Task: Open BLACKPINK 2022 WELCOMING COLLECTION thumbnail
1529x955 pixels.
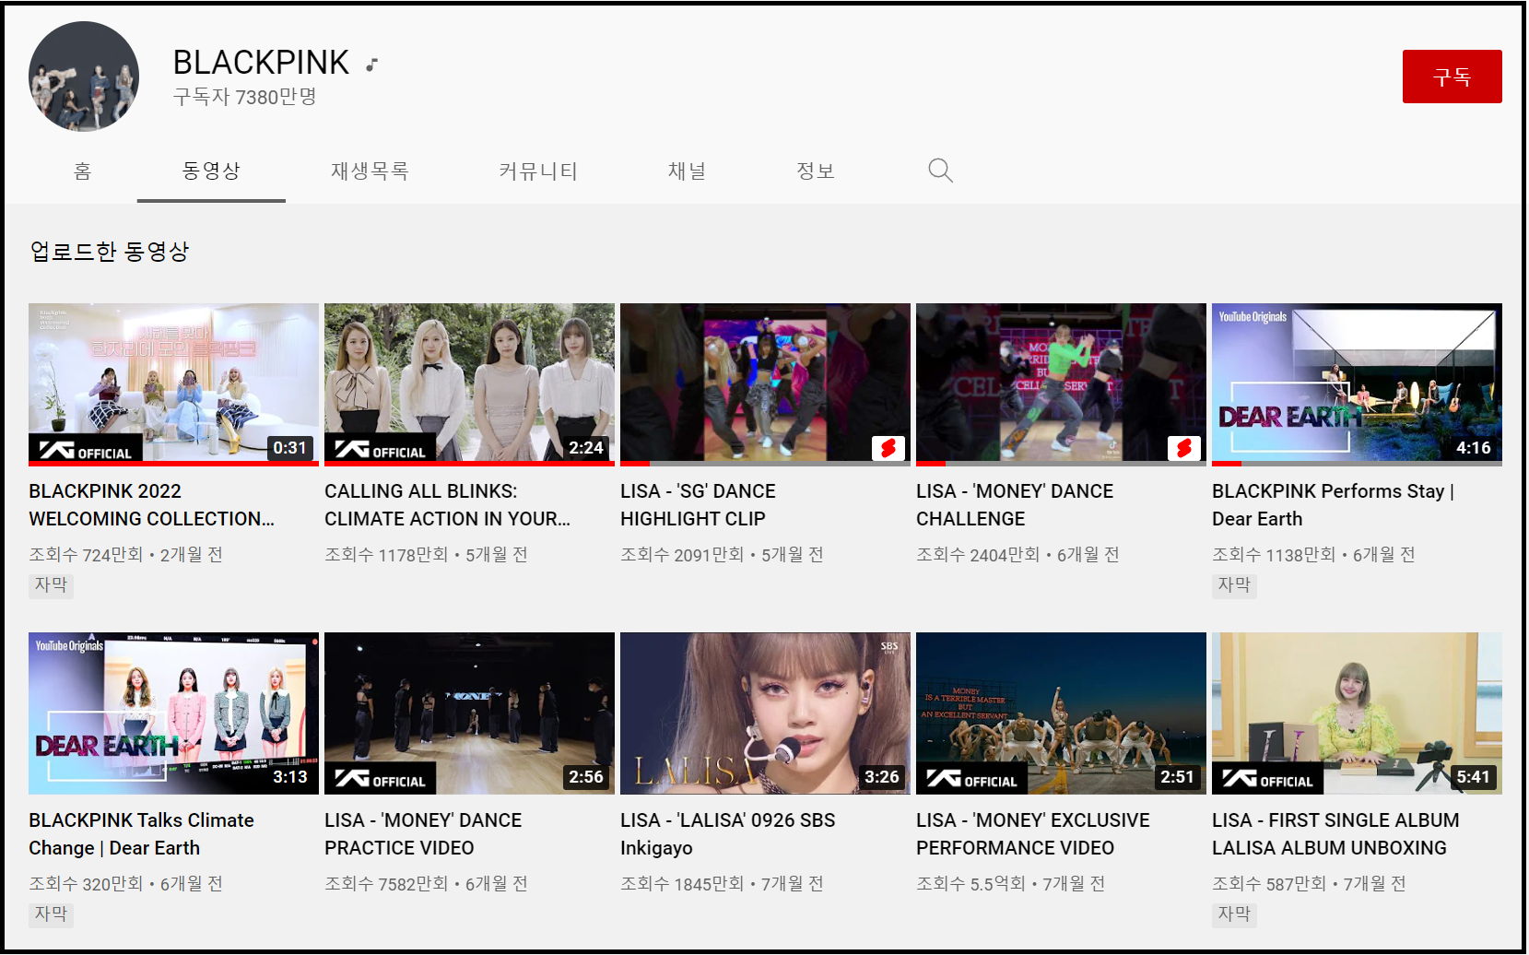Action: tap(173, 383)
